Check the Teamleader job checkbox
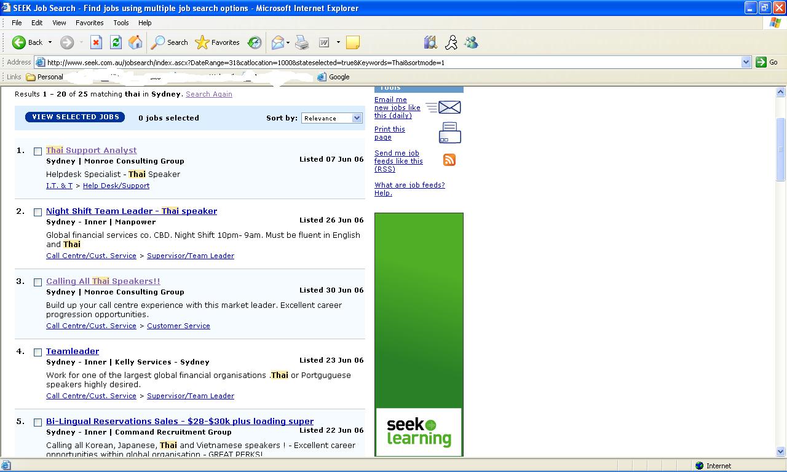 [38, 352]
